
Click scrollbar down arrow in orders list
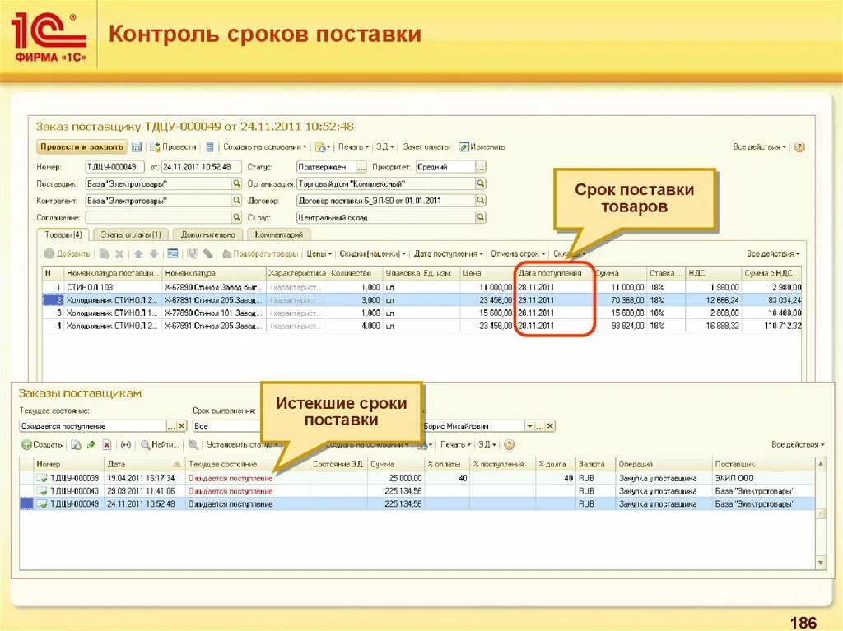click(x=821, y=563)
